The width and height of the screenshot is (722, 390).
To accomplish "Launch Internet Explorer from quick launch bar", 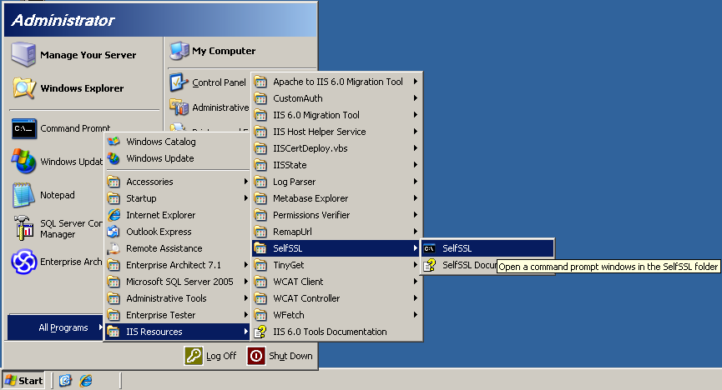I will 85,381.
